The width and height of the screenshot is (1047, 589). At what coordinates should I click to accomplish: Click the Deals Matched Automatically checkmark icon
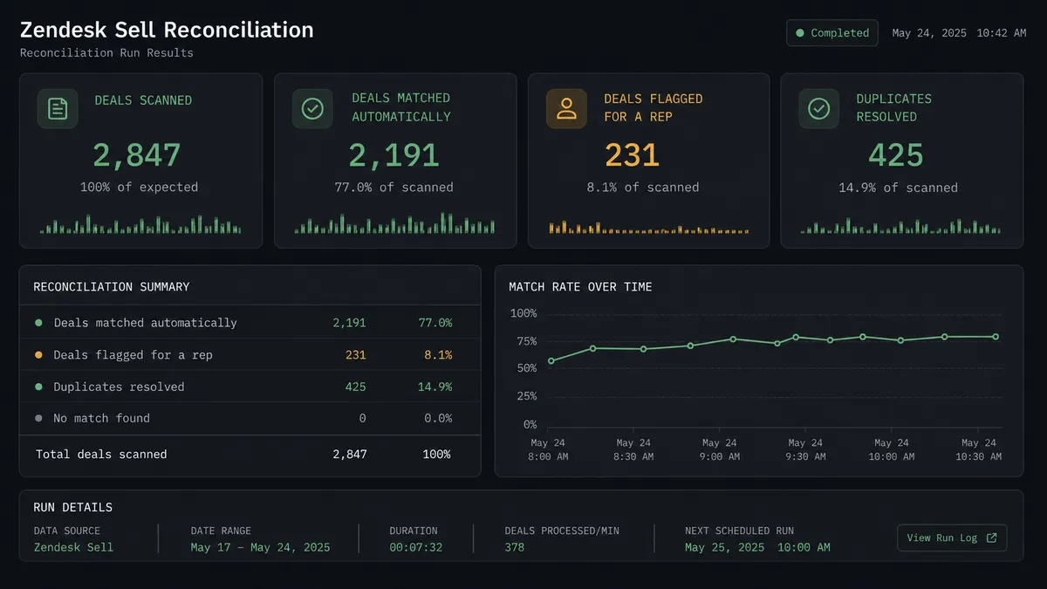(312, 108)
